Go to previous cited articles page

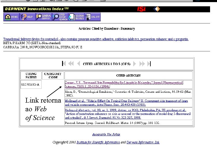coord(78,64)
